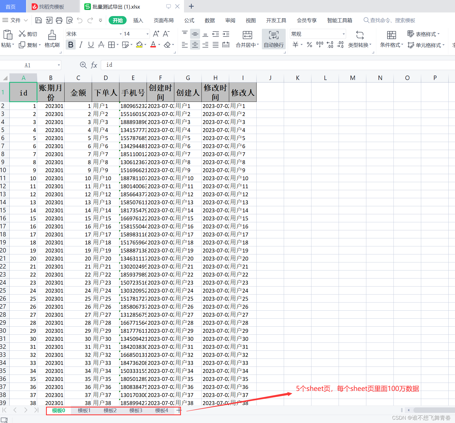Screen dimensions: 455x423
Task: Toggle Italic formatting
Action: pos(81,45)
